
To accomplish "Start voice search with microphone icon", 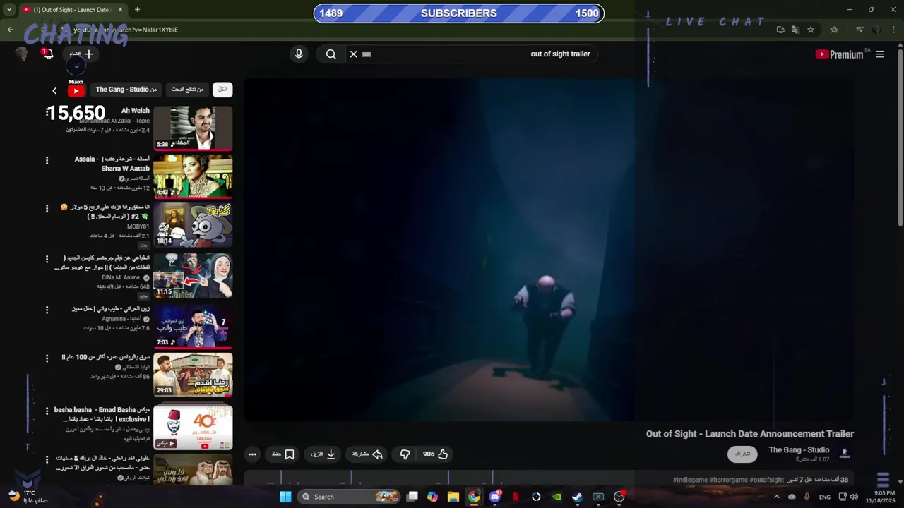I will click(x=299, y=54).
